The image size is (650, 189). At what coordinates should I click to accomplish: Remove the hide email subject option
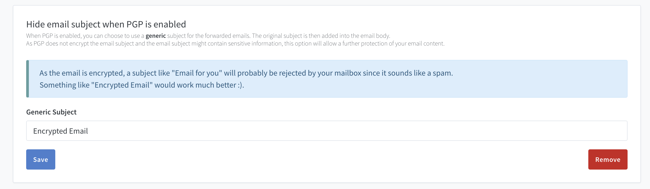point(608,159)
